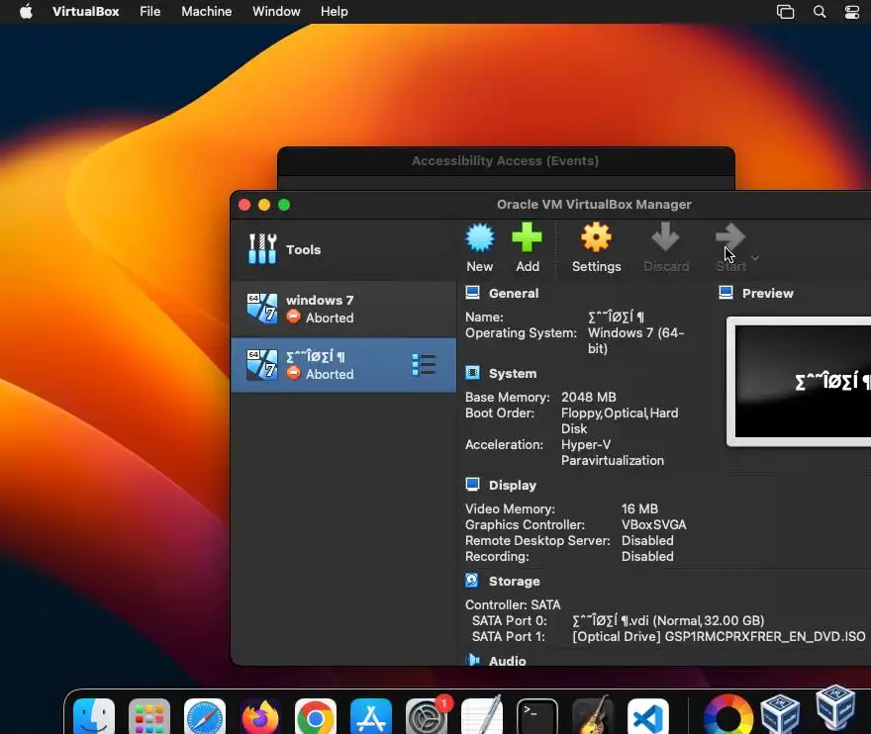Screen dimensions: 871x734
Task: Open the color wheel app in the Dock
Action: (x=727, y=716)
